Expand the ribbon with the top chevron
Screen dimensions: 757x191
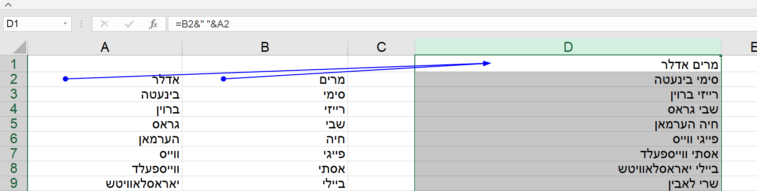(8, 5)
